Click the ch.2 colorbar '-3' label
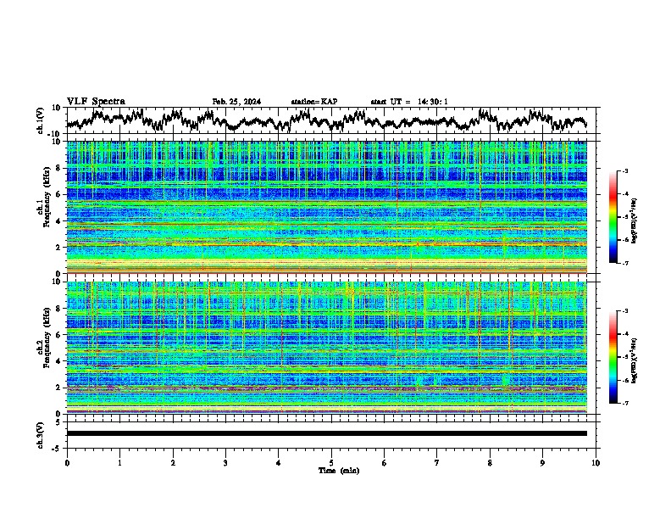 click(624, 311)
